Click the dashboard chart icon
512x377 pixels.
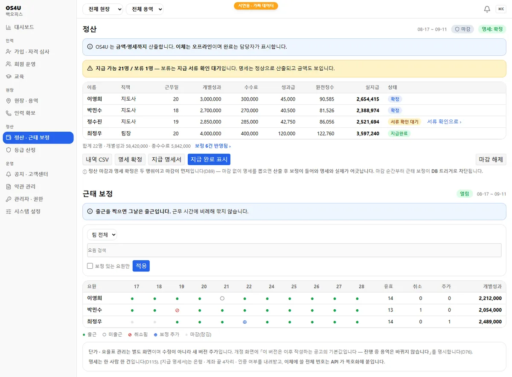click(x=9, y=27)
